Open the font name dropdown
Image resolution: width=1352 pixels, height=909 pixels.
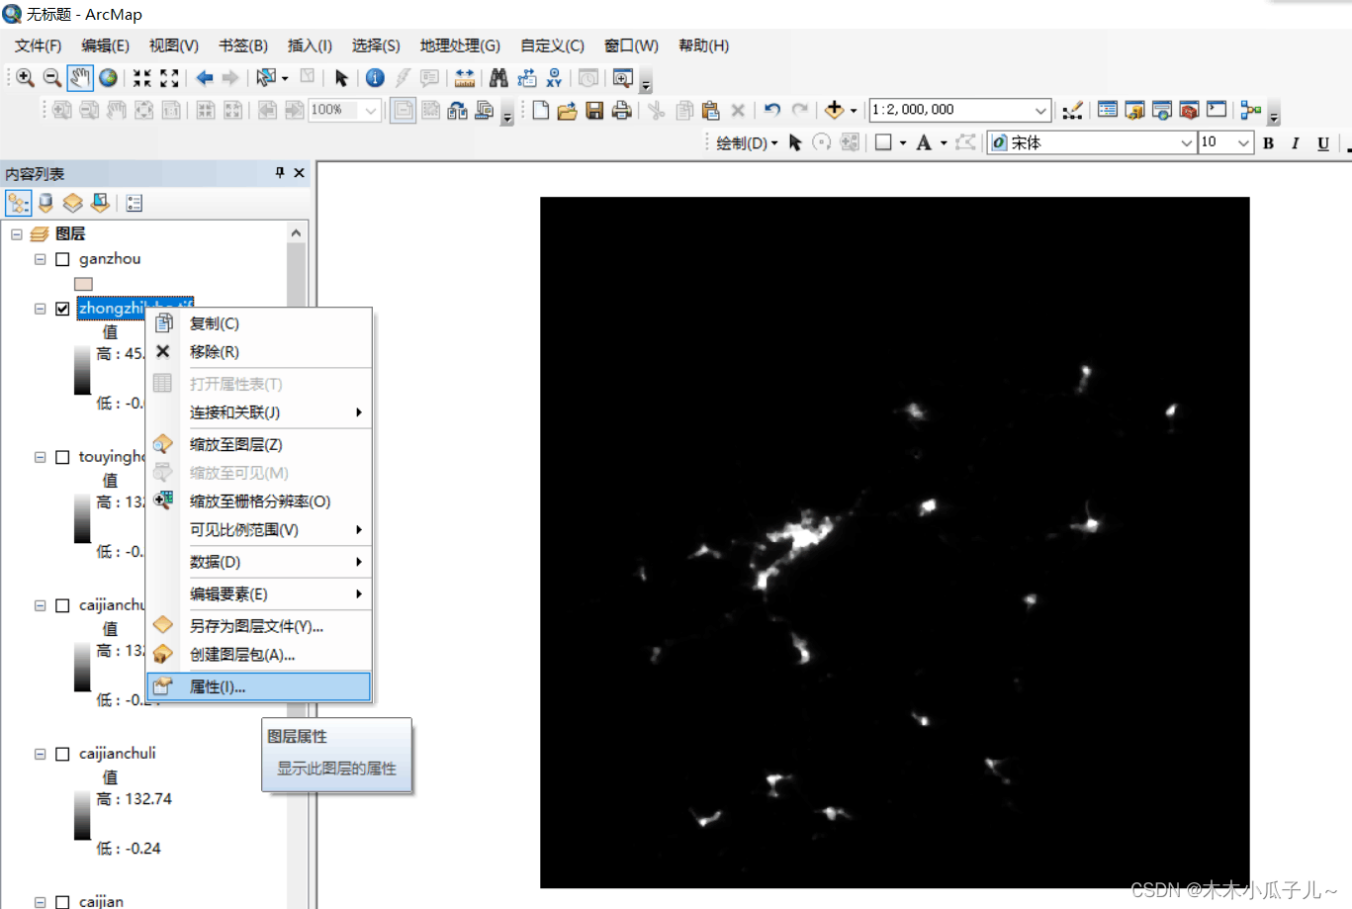click(1187, 142)
